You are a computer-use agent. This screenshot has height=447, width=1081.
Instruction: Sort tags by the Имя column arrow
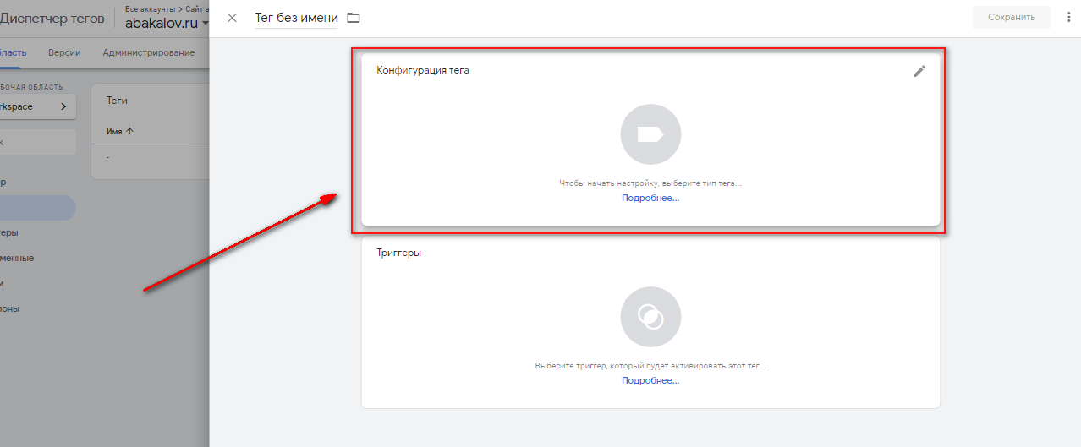coord(129,132)
